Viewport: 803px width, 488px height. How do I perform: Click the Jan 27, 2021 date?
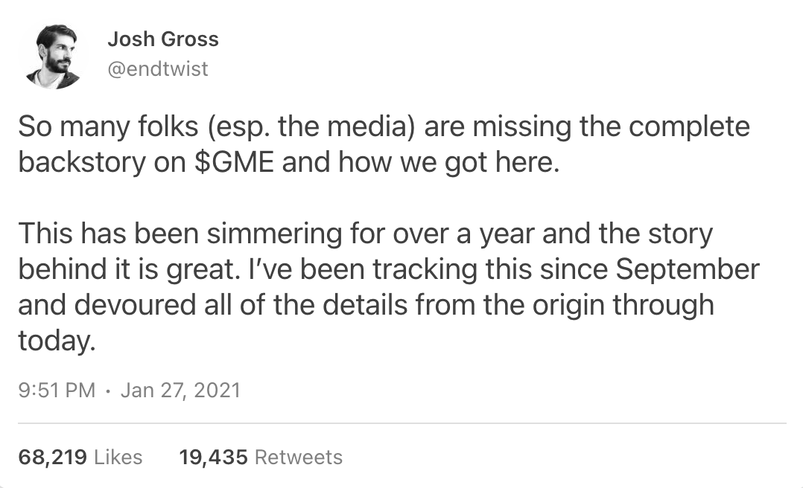point(180,391)
